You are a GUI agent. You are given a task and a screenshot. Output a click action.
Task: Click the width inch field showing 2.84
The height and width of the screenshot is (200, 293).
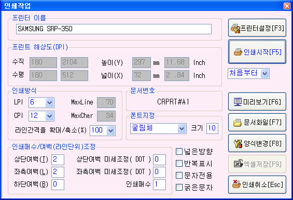point(177,75)
